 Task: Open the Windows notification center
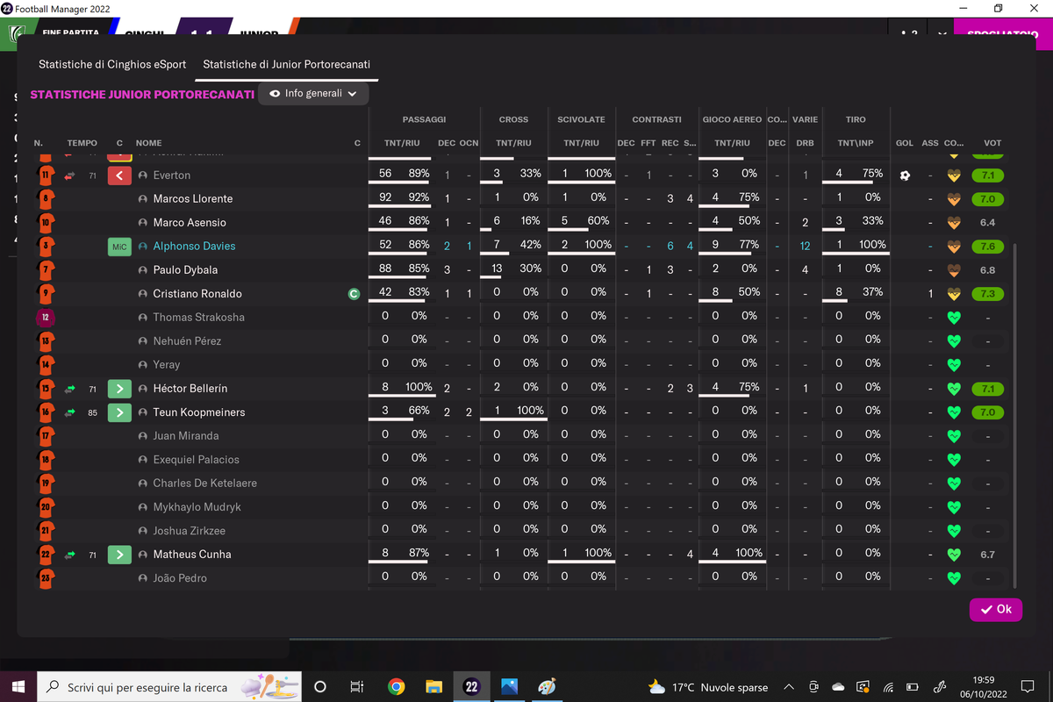pyautogui.click(x=1028, y=687)
